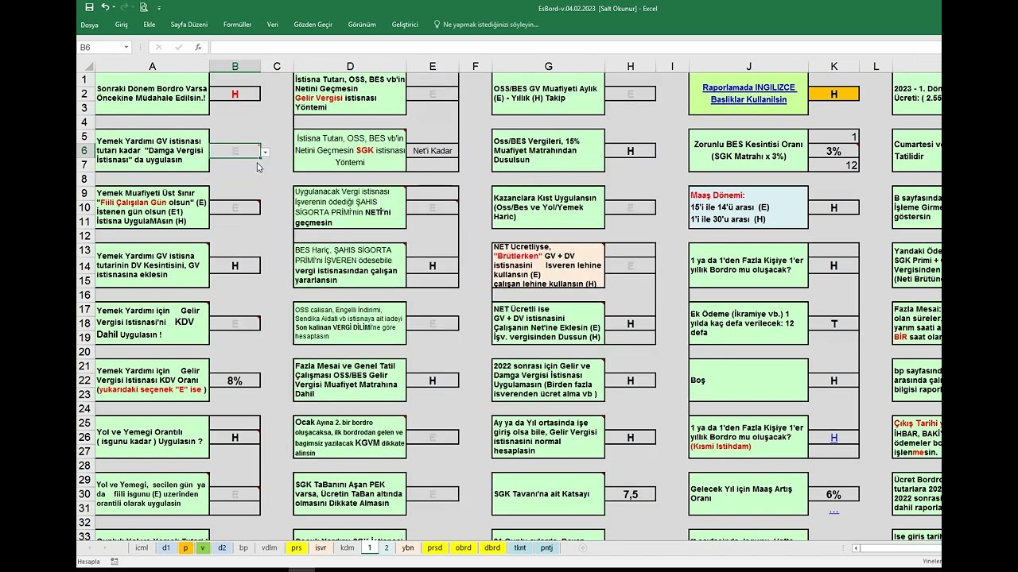Viewport: 1018px width, 572px height.
Task: Select the T cell for Ek Ödeme
Action: (833, 323)
